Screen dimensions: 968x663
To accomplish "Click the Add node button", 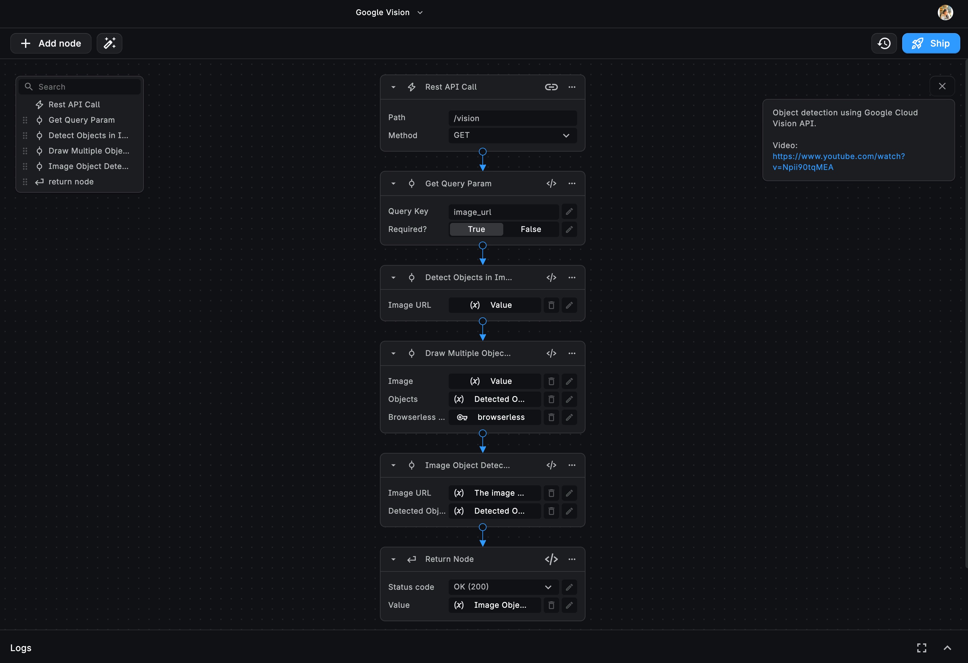I will 51,43.
